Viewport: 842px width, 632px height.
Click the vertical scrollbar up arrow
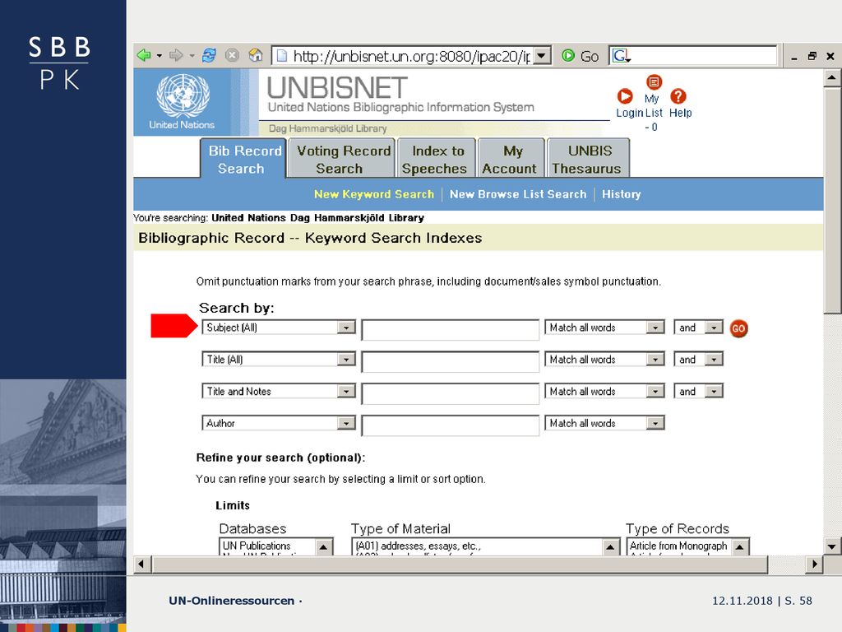(832, 77)
